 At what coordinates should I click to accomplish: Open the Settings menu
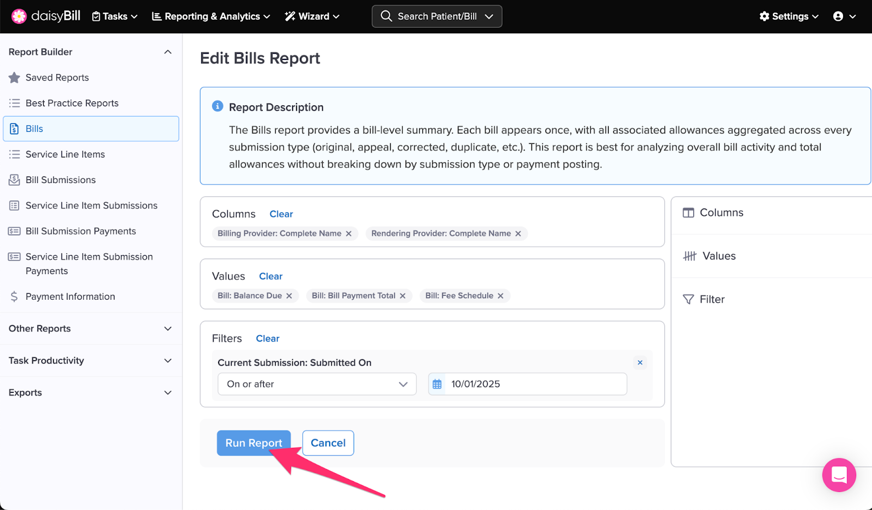click(789, 16)
